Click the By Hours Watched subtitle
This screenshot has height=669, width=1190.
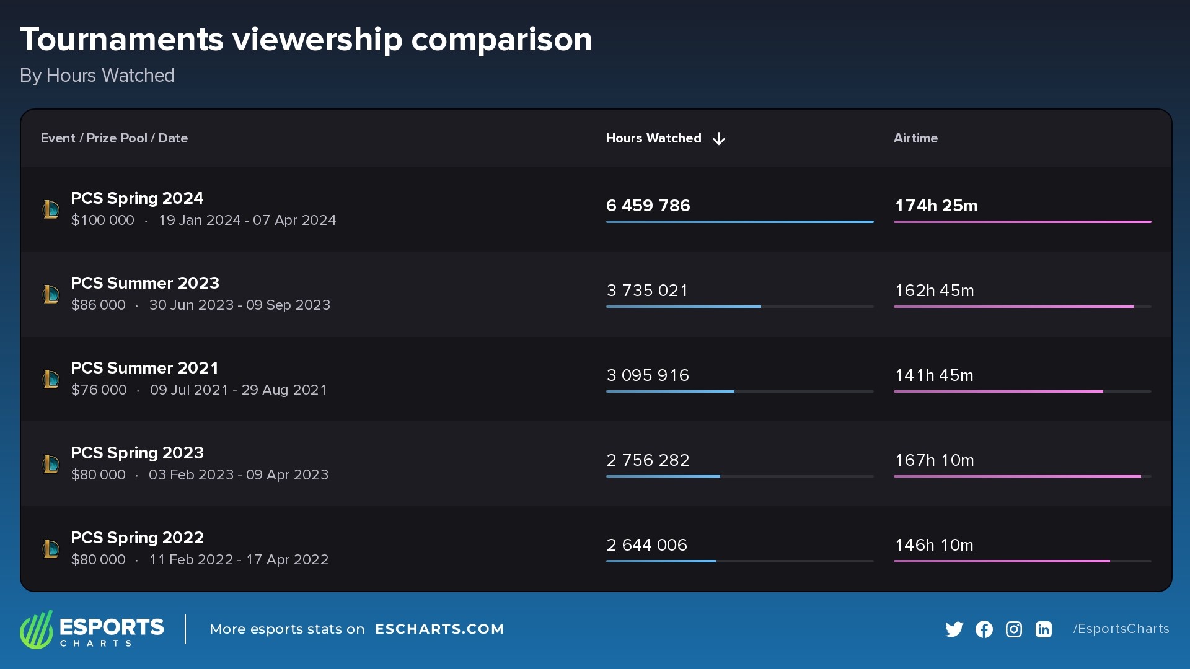click(x=97, y=76)
